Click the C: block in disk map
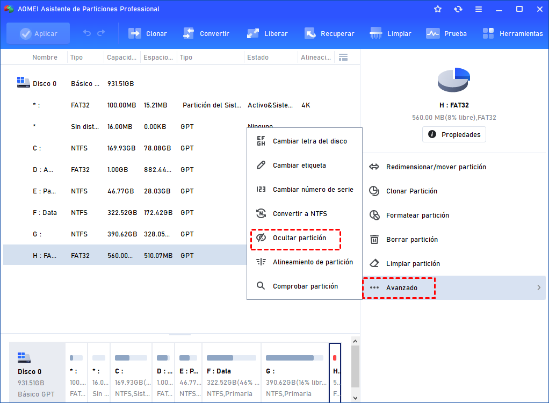Viewport: 549px width, 403px height. tap(131, 372)
